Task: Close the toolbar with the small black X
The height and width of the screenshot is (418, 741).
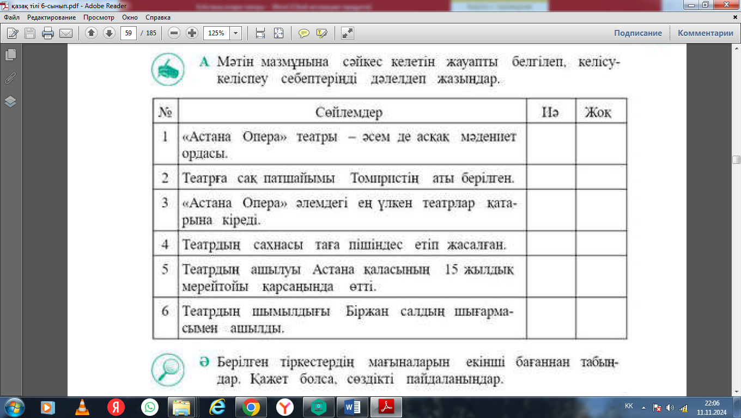Action: click(735, 17)
